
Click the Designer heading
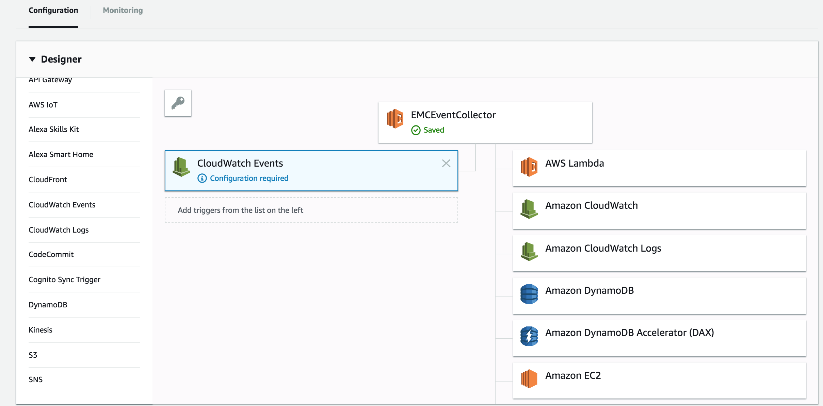pos(61,59)
